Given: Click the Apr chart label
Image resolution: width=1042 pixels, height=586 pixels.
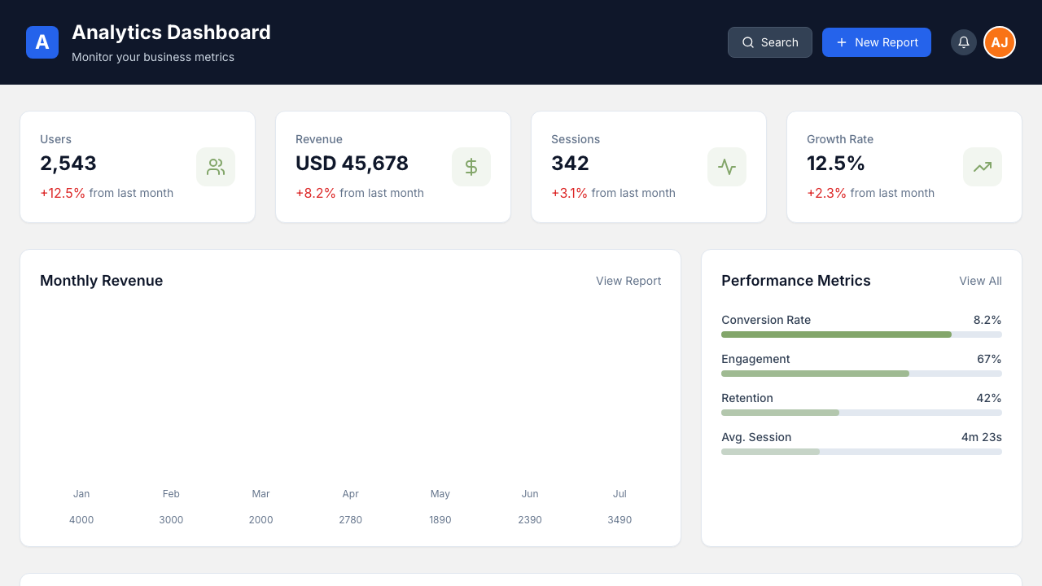Looking at the screenshot, I should click(x=350, y=494).
